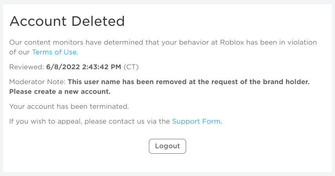The width and height of the screenshot is (335, 176).
Task: Click "Your account has been terminated." line
Action: coord(69,106)
